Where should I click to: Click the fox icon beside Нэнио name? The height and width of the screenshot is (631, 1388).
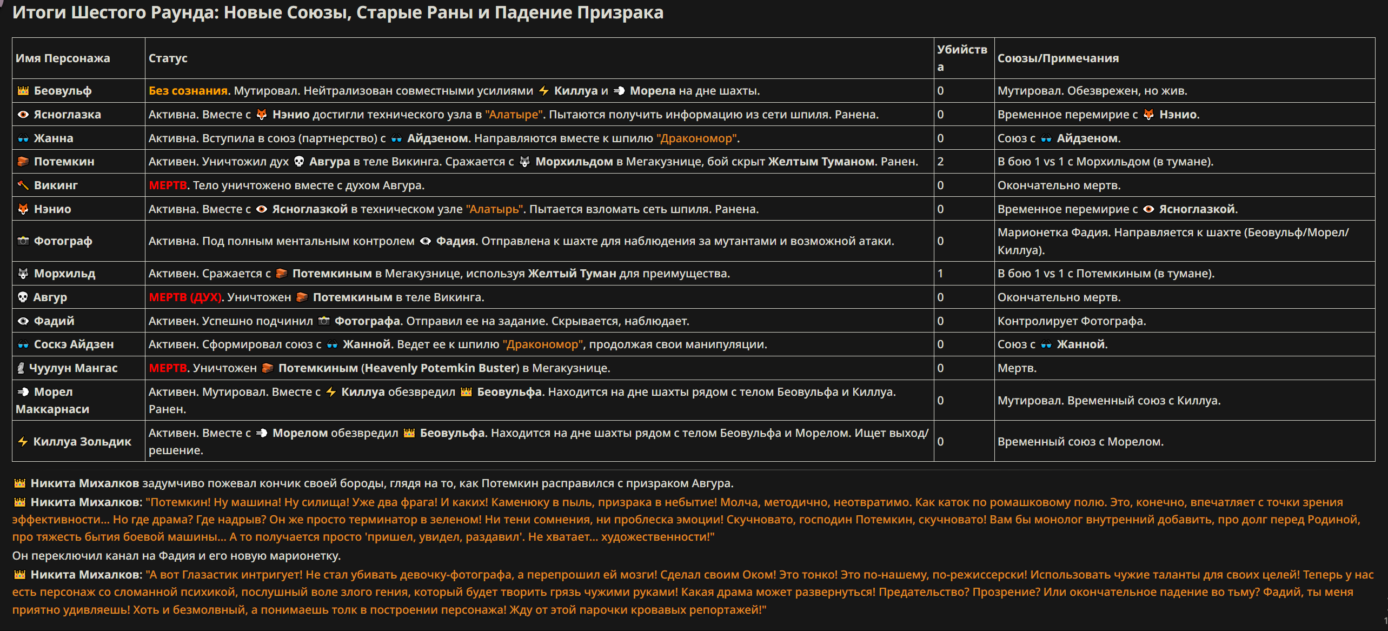click(x=23, y=209)
